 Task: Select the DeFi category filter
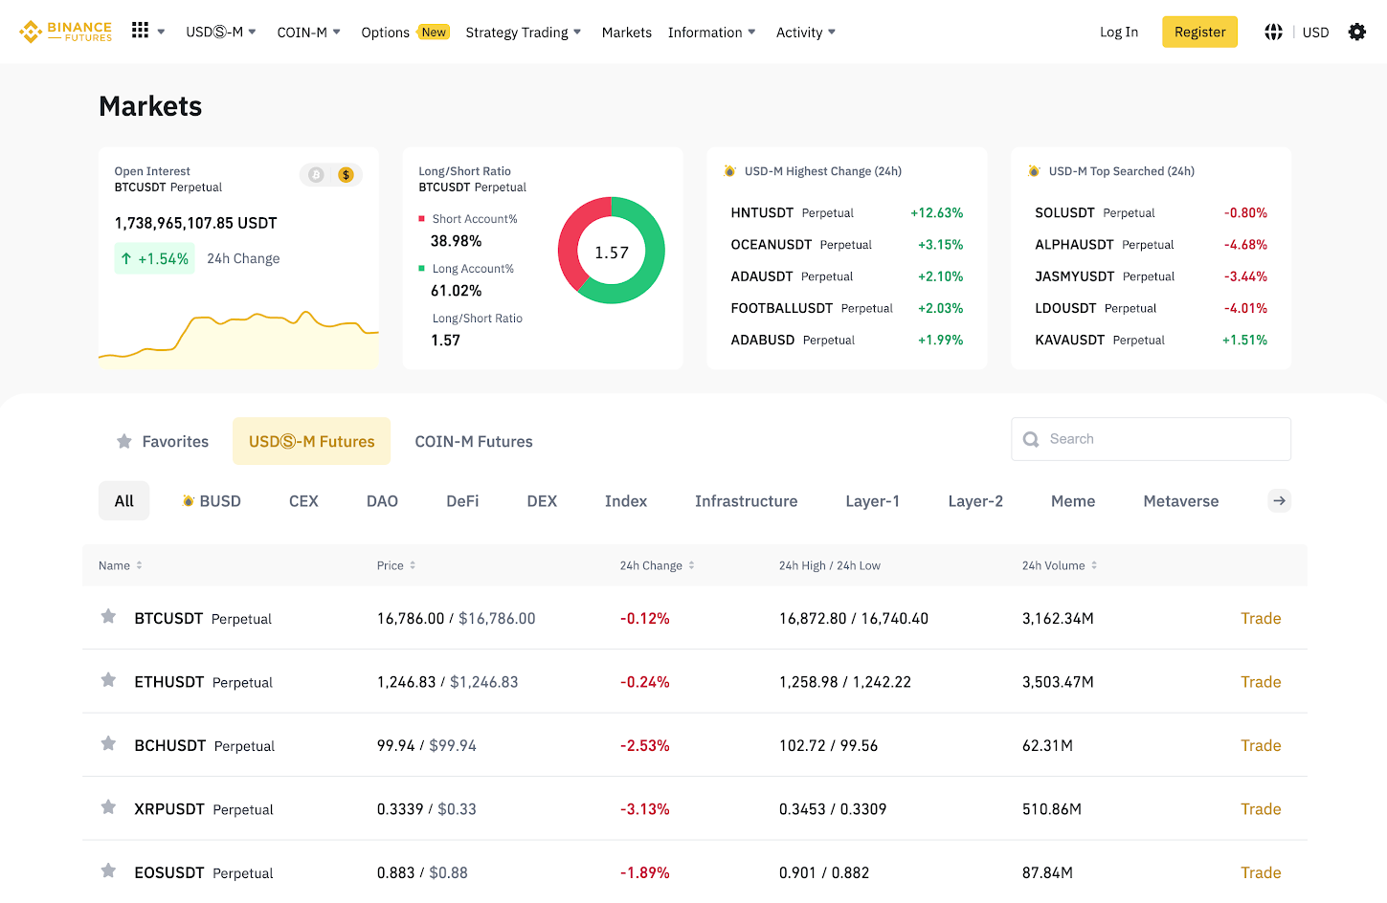462,501
